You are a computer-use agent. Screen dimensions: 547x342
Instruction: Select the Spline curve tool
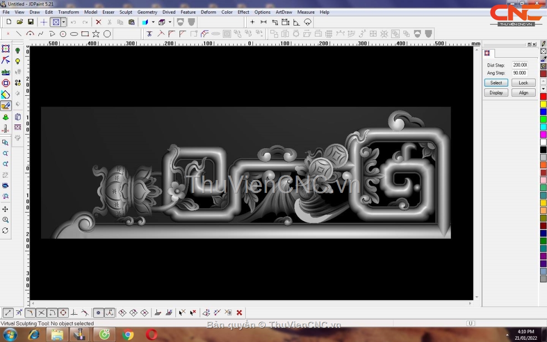pos(41,34)
